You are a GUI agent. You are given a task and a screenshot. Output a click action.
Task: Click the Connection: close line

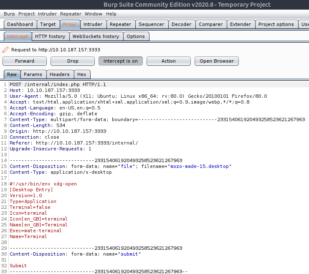(35, 137)
